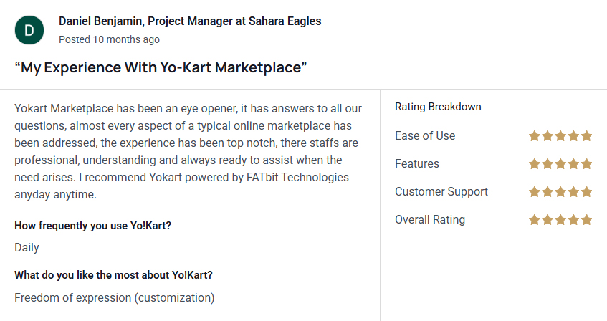Click the reviewer name Daniel Benjamin
This screenshot has height=321, width=607.
click(x=100, y=21)
